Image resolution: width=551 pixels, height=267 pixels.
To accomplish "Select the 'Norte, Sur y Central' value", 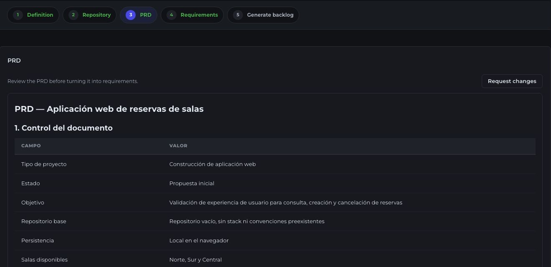I will click(x=195, y=260).
